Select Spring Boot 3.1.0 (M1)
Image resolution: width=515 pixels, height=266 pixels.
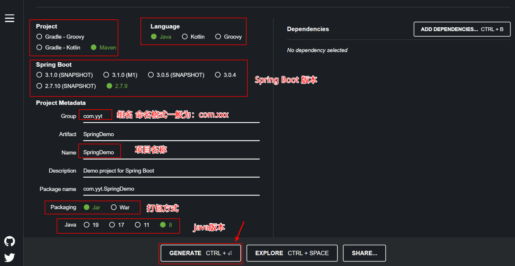point(120,75)
